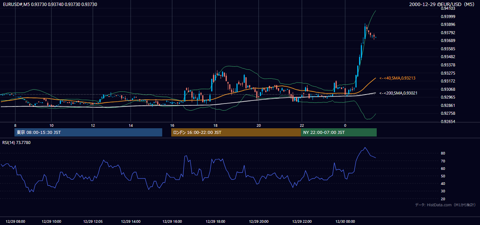Screen dimensions: 480x225
Task: Click hour marker 14 under price chart
Action: [131, 125]
